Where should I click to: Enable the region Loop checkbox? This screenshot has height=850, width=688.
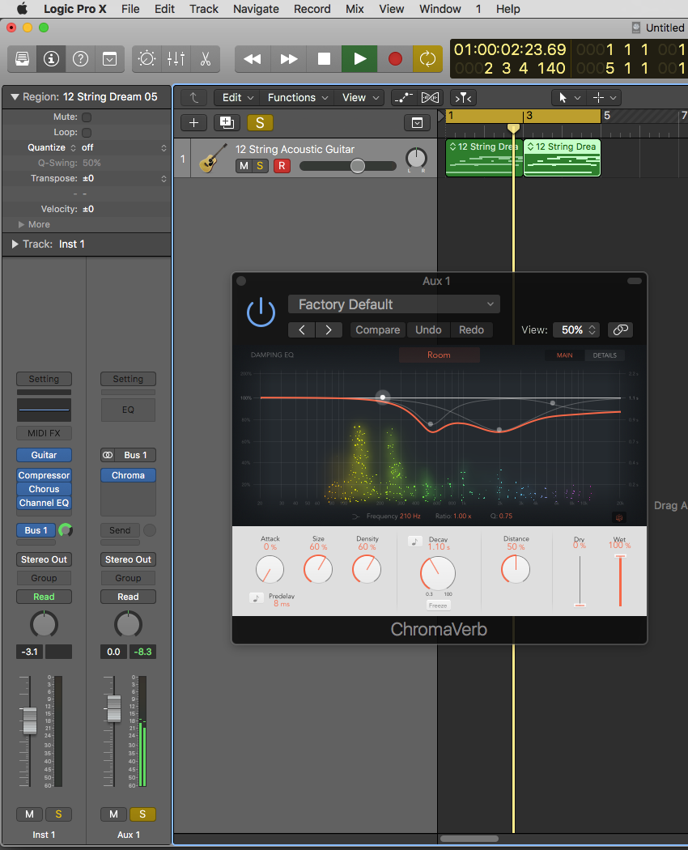pos(87,132)
